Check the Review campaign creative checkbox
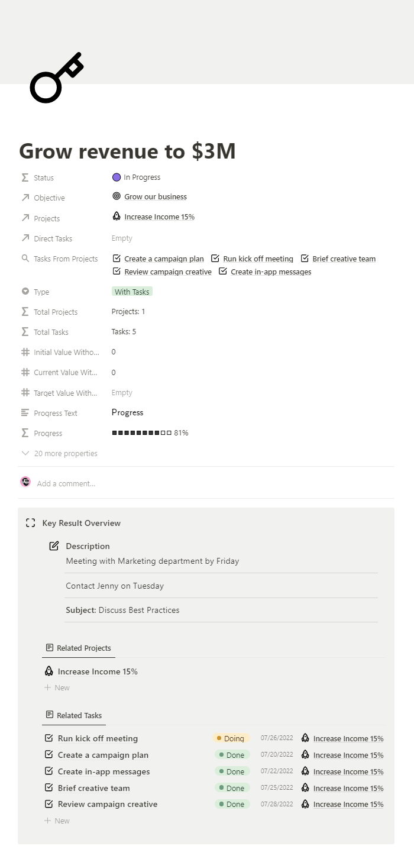The height and width of the screenshot is (859, 414). coord(49,804)
